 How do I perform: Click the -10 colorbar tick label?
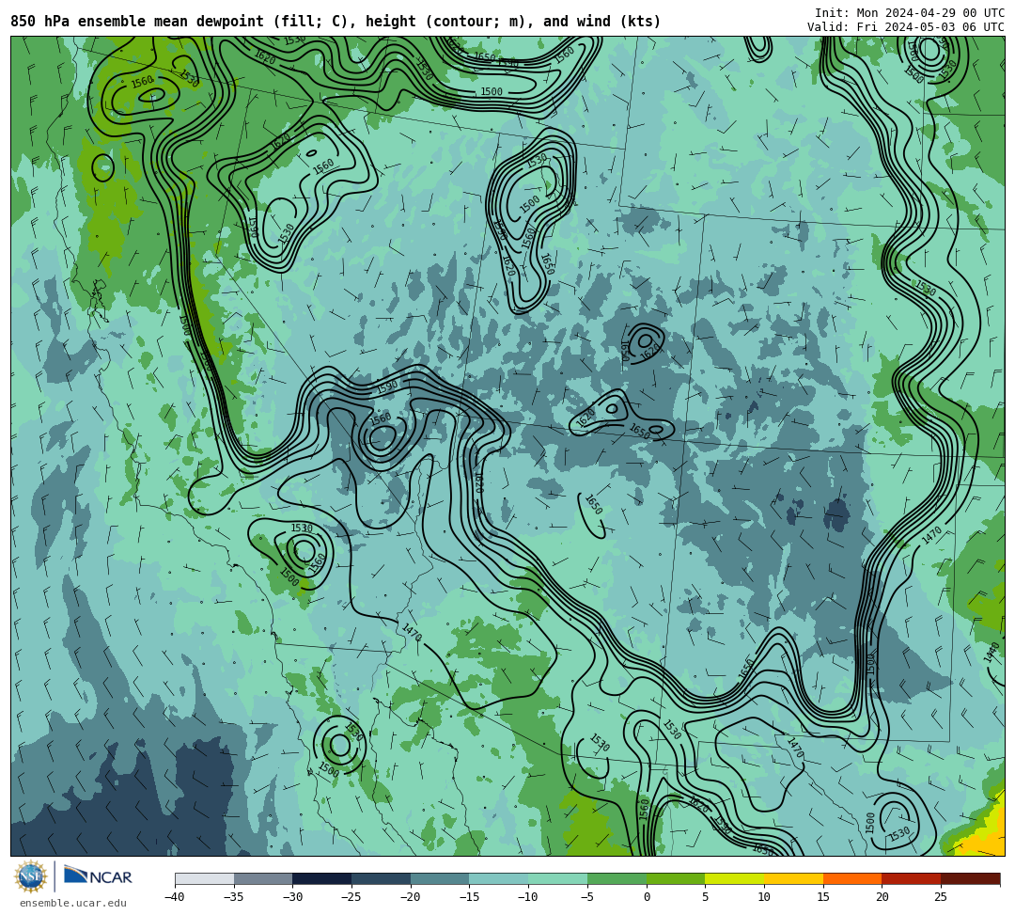527,897
